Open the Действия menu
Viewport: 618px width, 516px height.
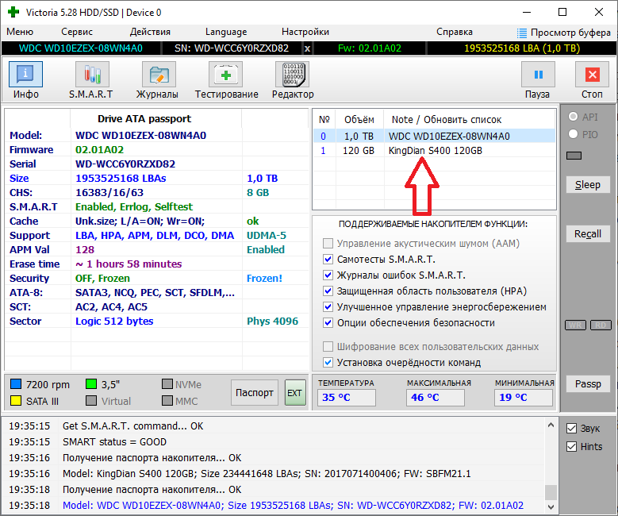(x=150, y=32)
